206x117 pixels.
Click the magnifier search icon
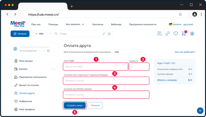(56, 34)
